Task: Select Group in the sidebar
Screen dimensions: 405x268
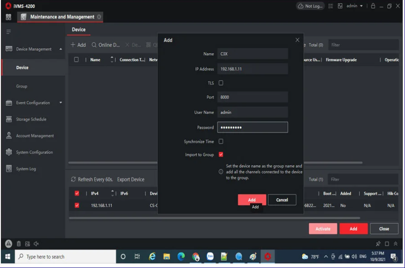Action: pyautogui.click(x=22, y=86)
